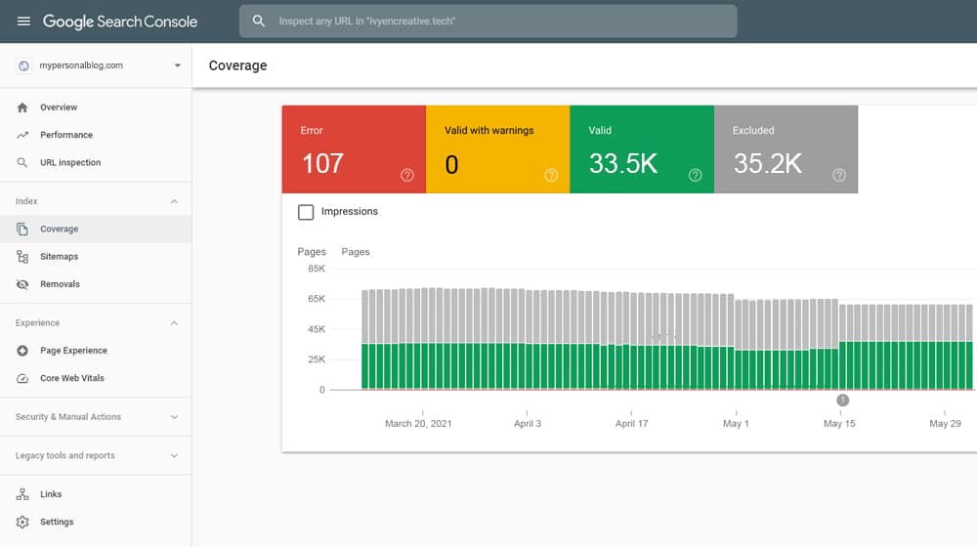Enable the Impressions checkbox

(x=306, y=212)
